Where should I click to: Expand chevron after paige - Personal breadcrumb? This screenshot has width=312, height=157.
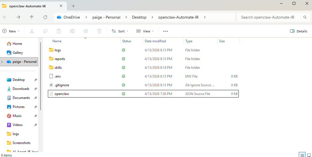(126, 17)
